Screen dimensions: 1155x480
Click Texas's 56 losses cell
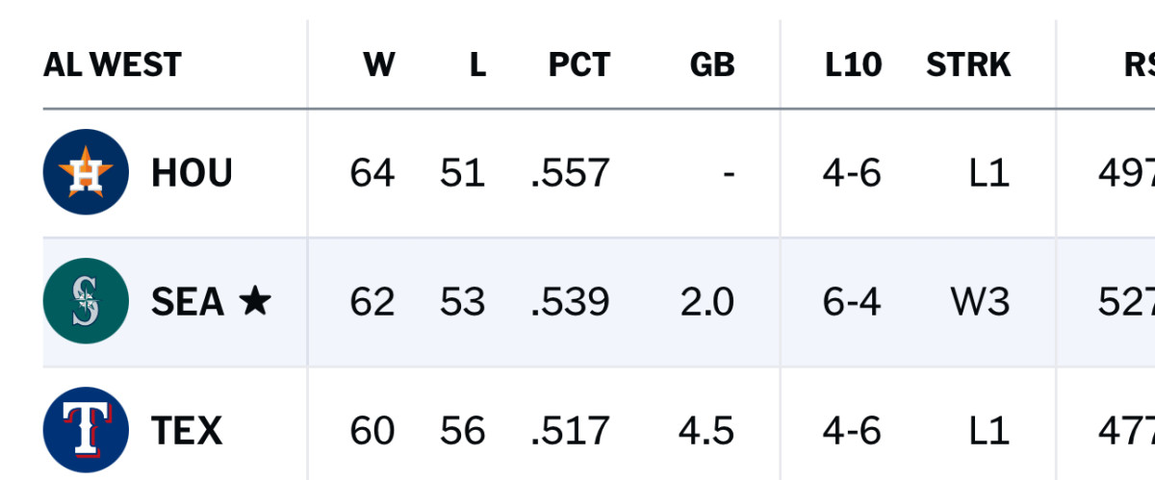(x=462, y=430)
